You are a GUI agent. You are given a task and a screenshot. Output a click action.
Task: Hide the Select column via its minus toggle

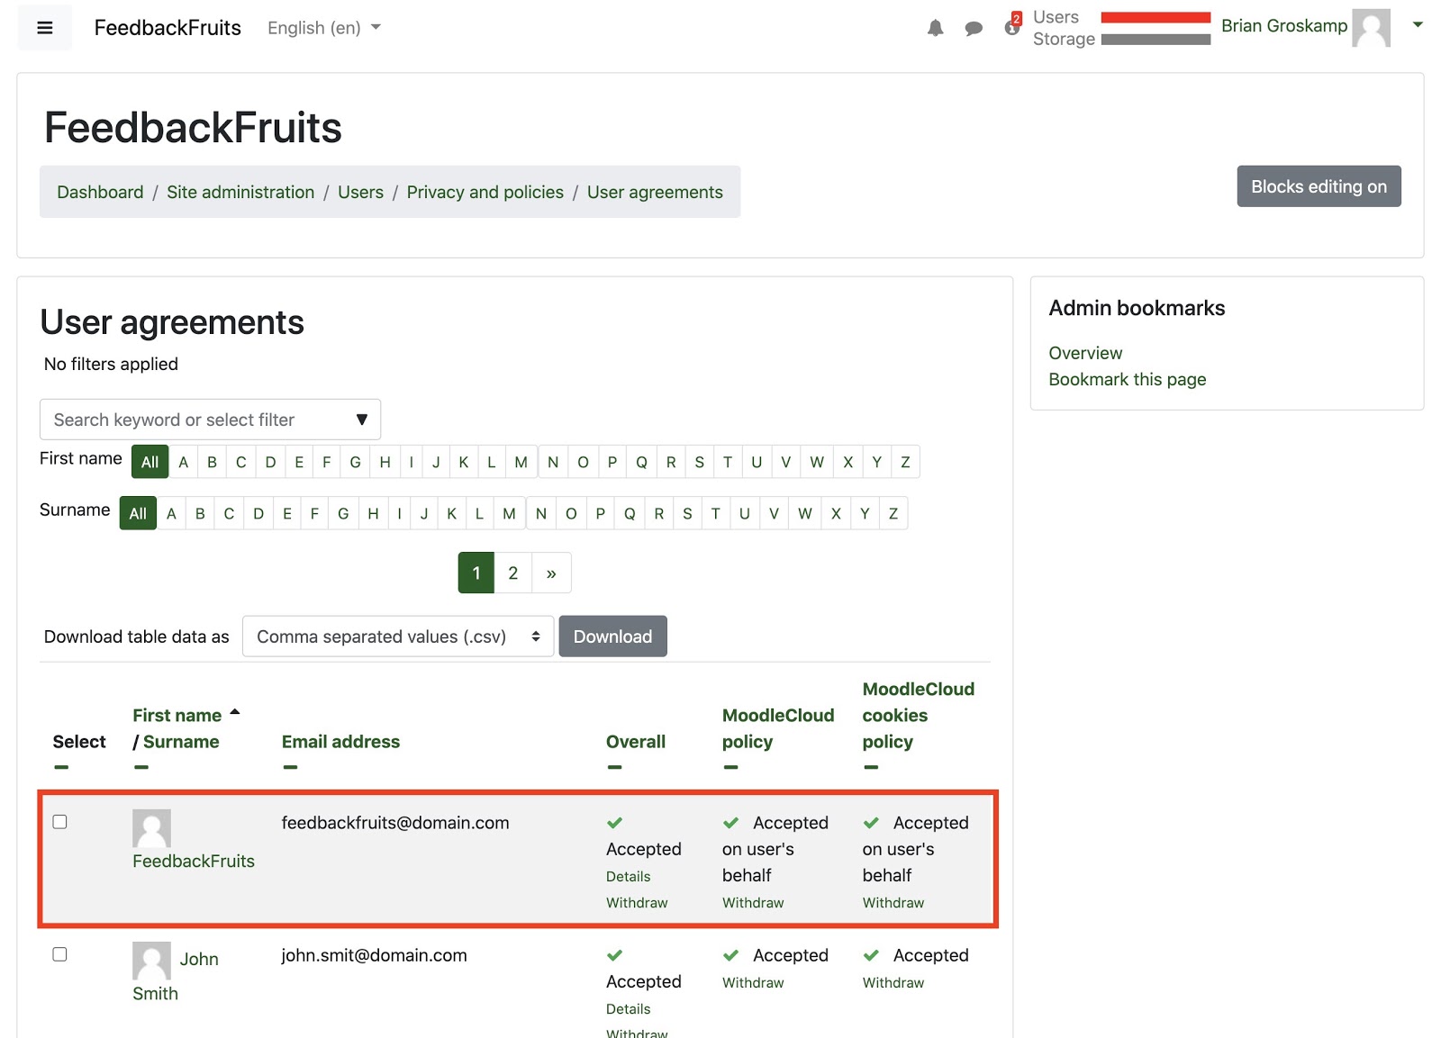click(61, 767)
